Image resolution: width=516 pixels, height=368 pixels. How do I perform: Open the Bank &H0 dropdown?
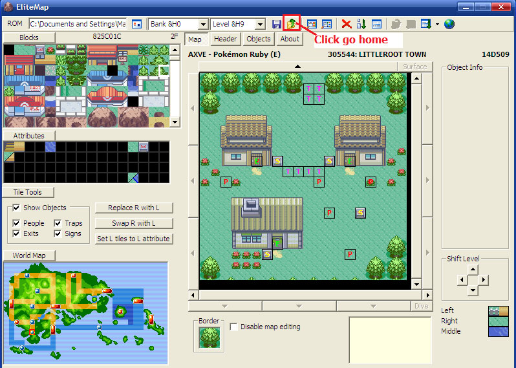203,24
